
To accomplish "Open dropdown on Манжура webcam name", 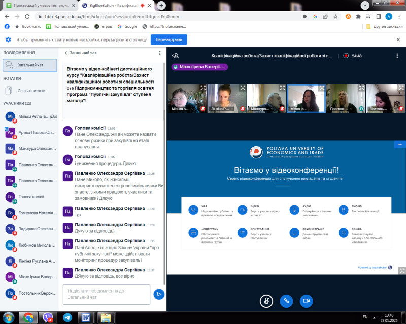I will coord(261,108).
